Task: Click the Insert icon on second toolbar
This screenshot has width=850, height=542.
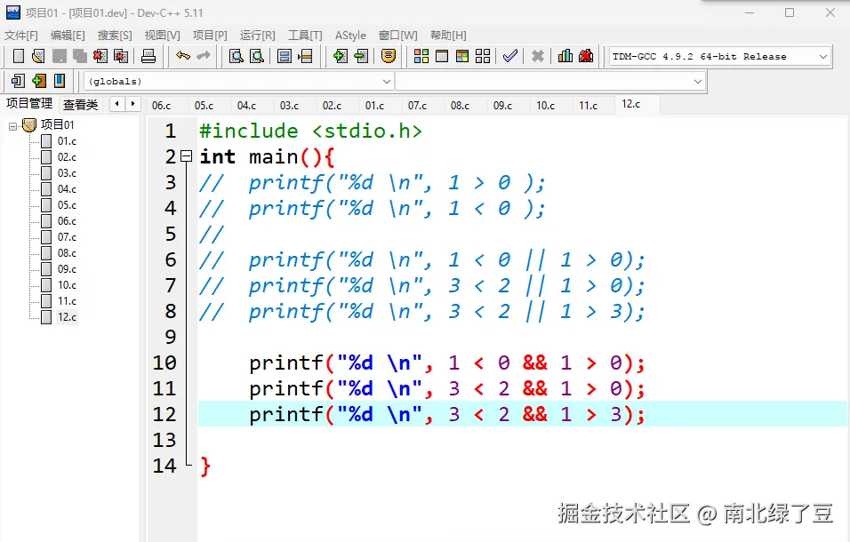Action: (x=18, y=81)
